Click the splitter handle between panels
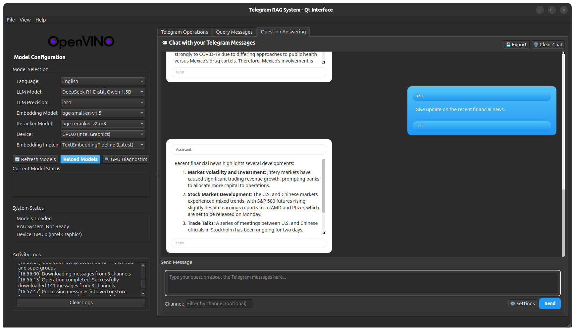The width and height of the screenshot is (575, 331). point(156,172)
